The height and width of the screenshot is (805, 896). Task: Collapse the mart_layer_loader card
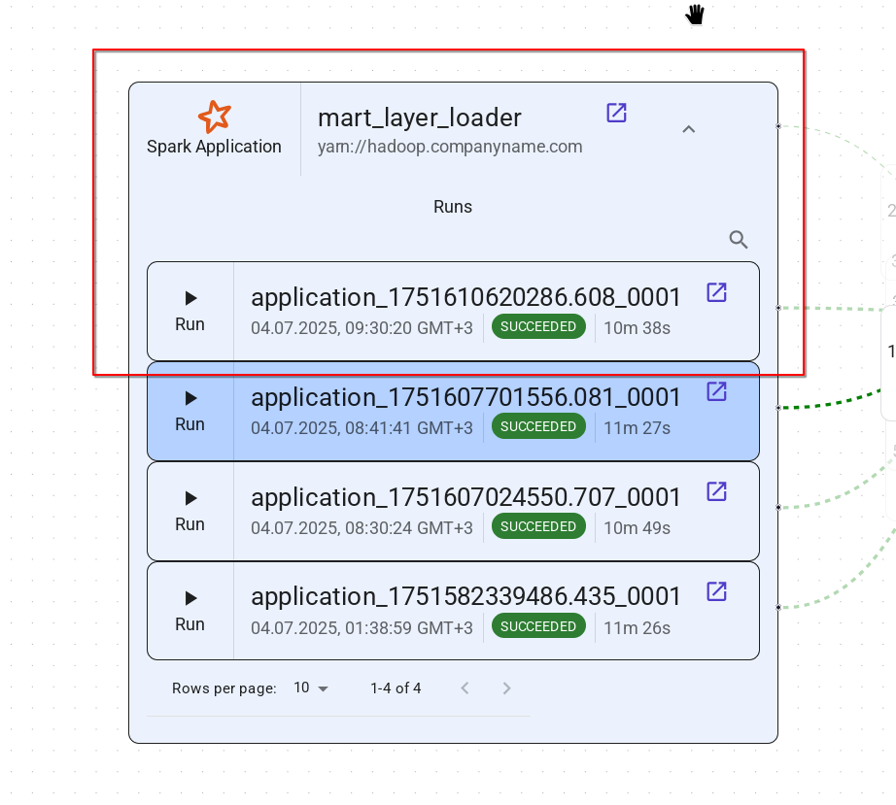coord(688,129)
